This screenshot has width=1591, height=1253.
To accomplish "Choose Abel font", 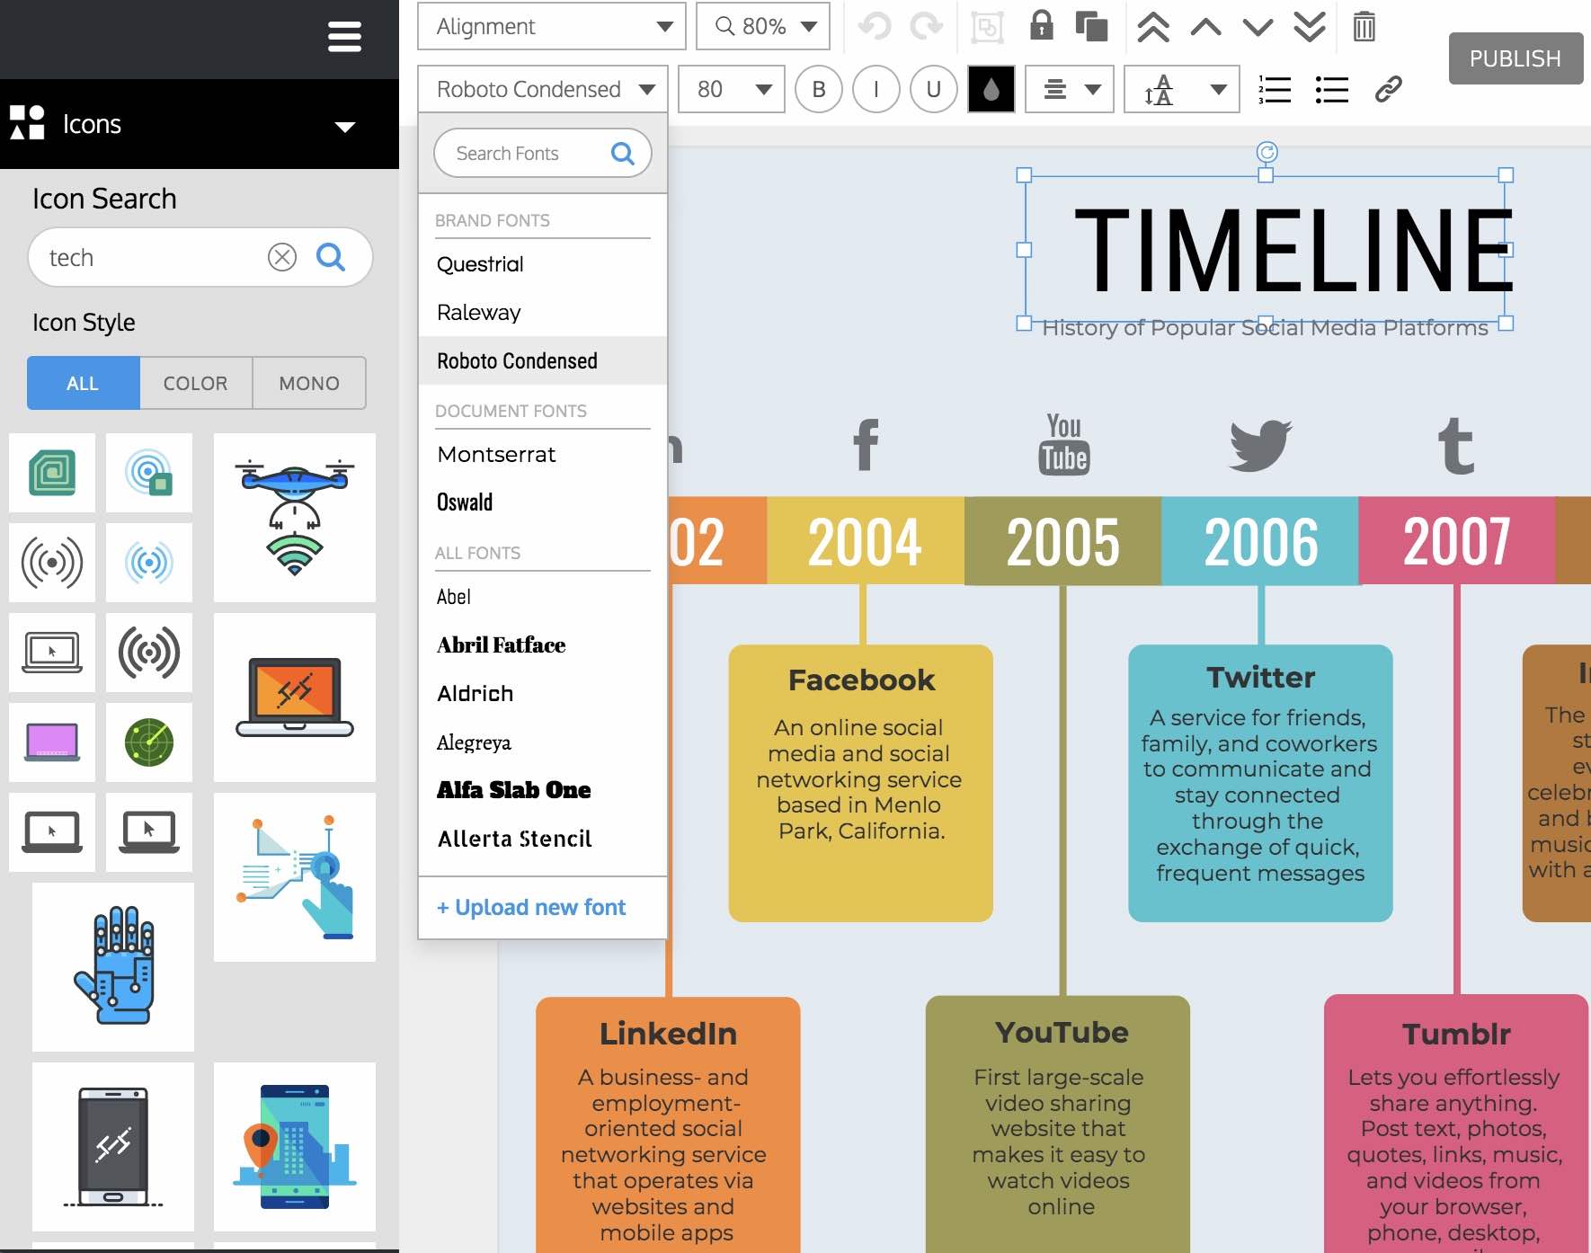I will [x=543, y=597].
